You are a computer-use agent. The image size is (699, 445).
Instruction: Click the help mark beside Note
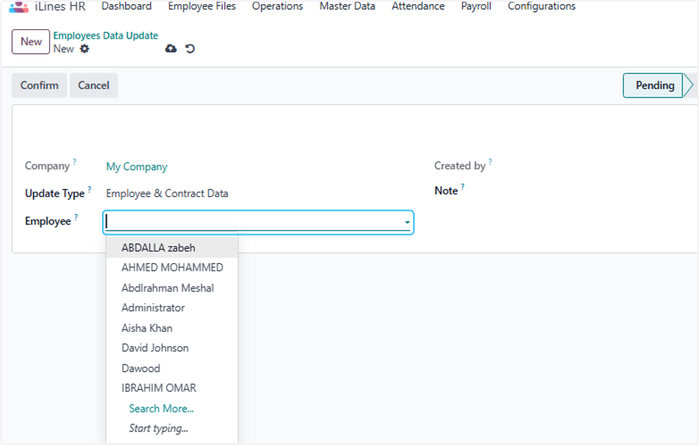tap(463, 187)
